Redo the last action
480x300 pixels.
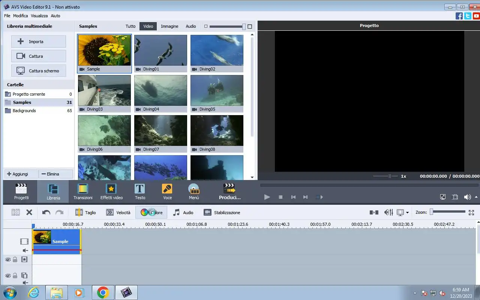(59, 212)
